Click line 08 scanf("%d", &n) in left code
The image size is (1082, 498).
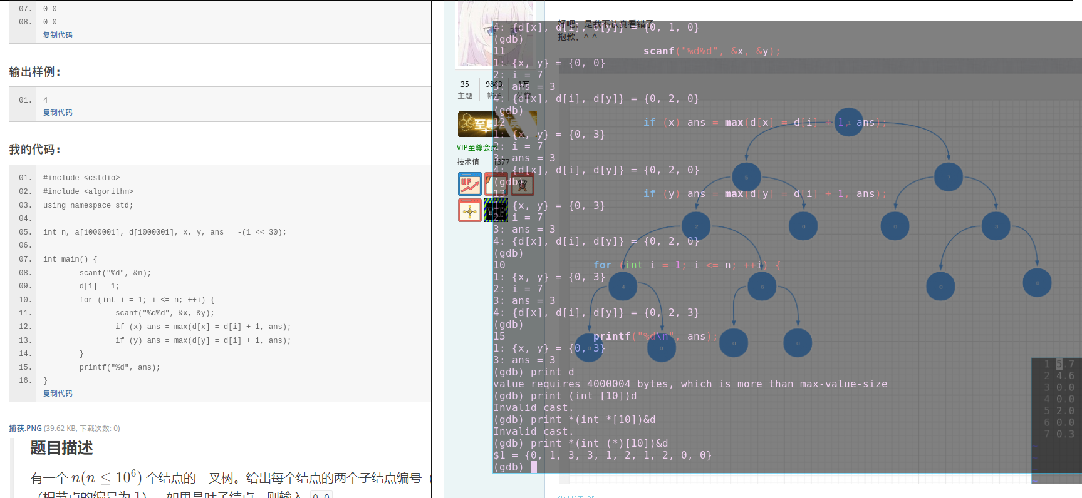(115, 273)
